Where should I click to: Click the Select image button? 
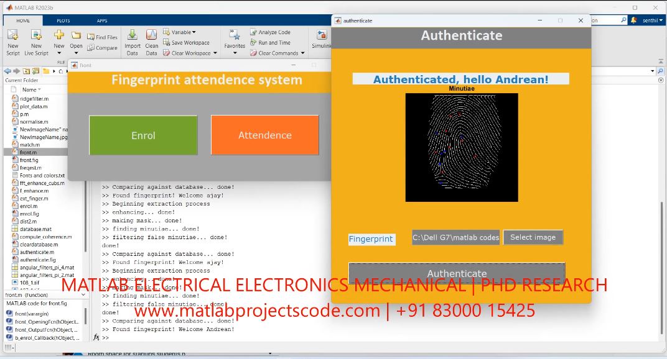click(x=533, y=237)
